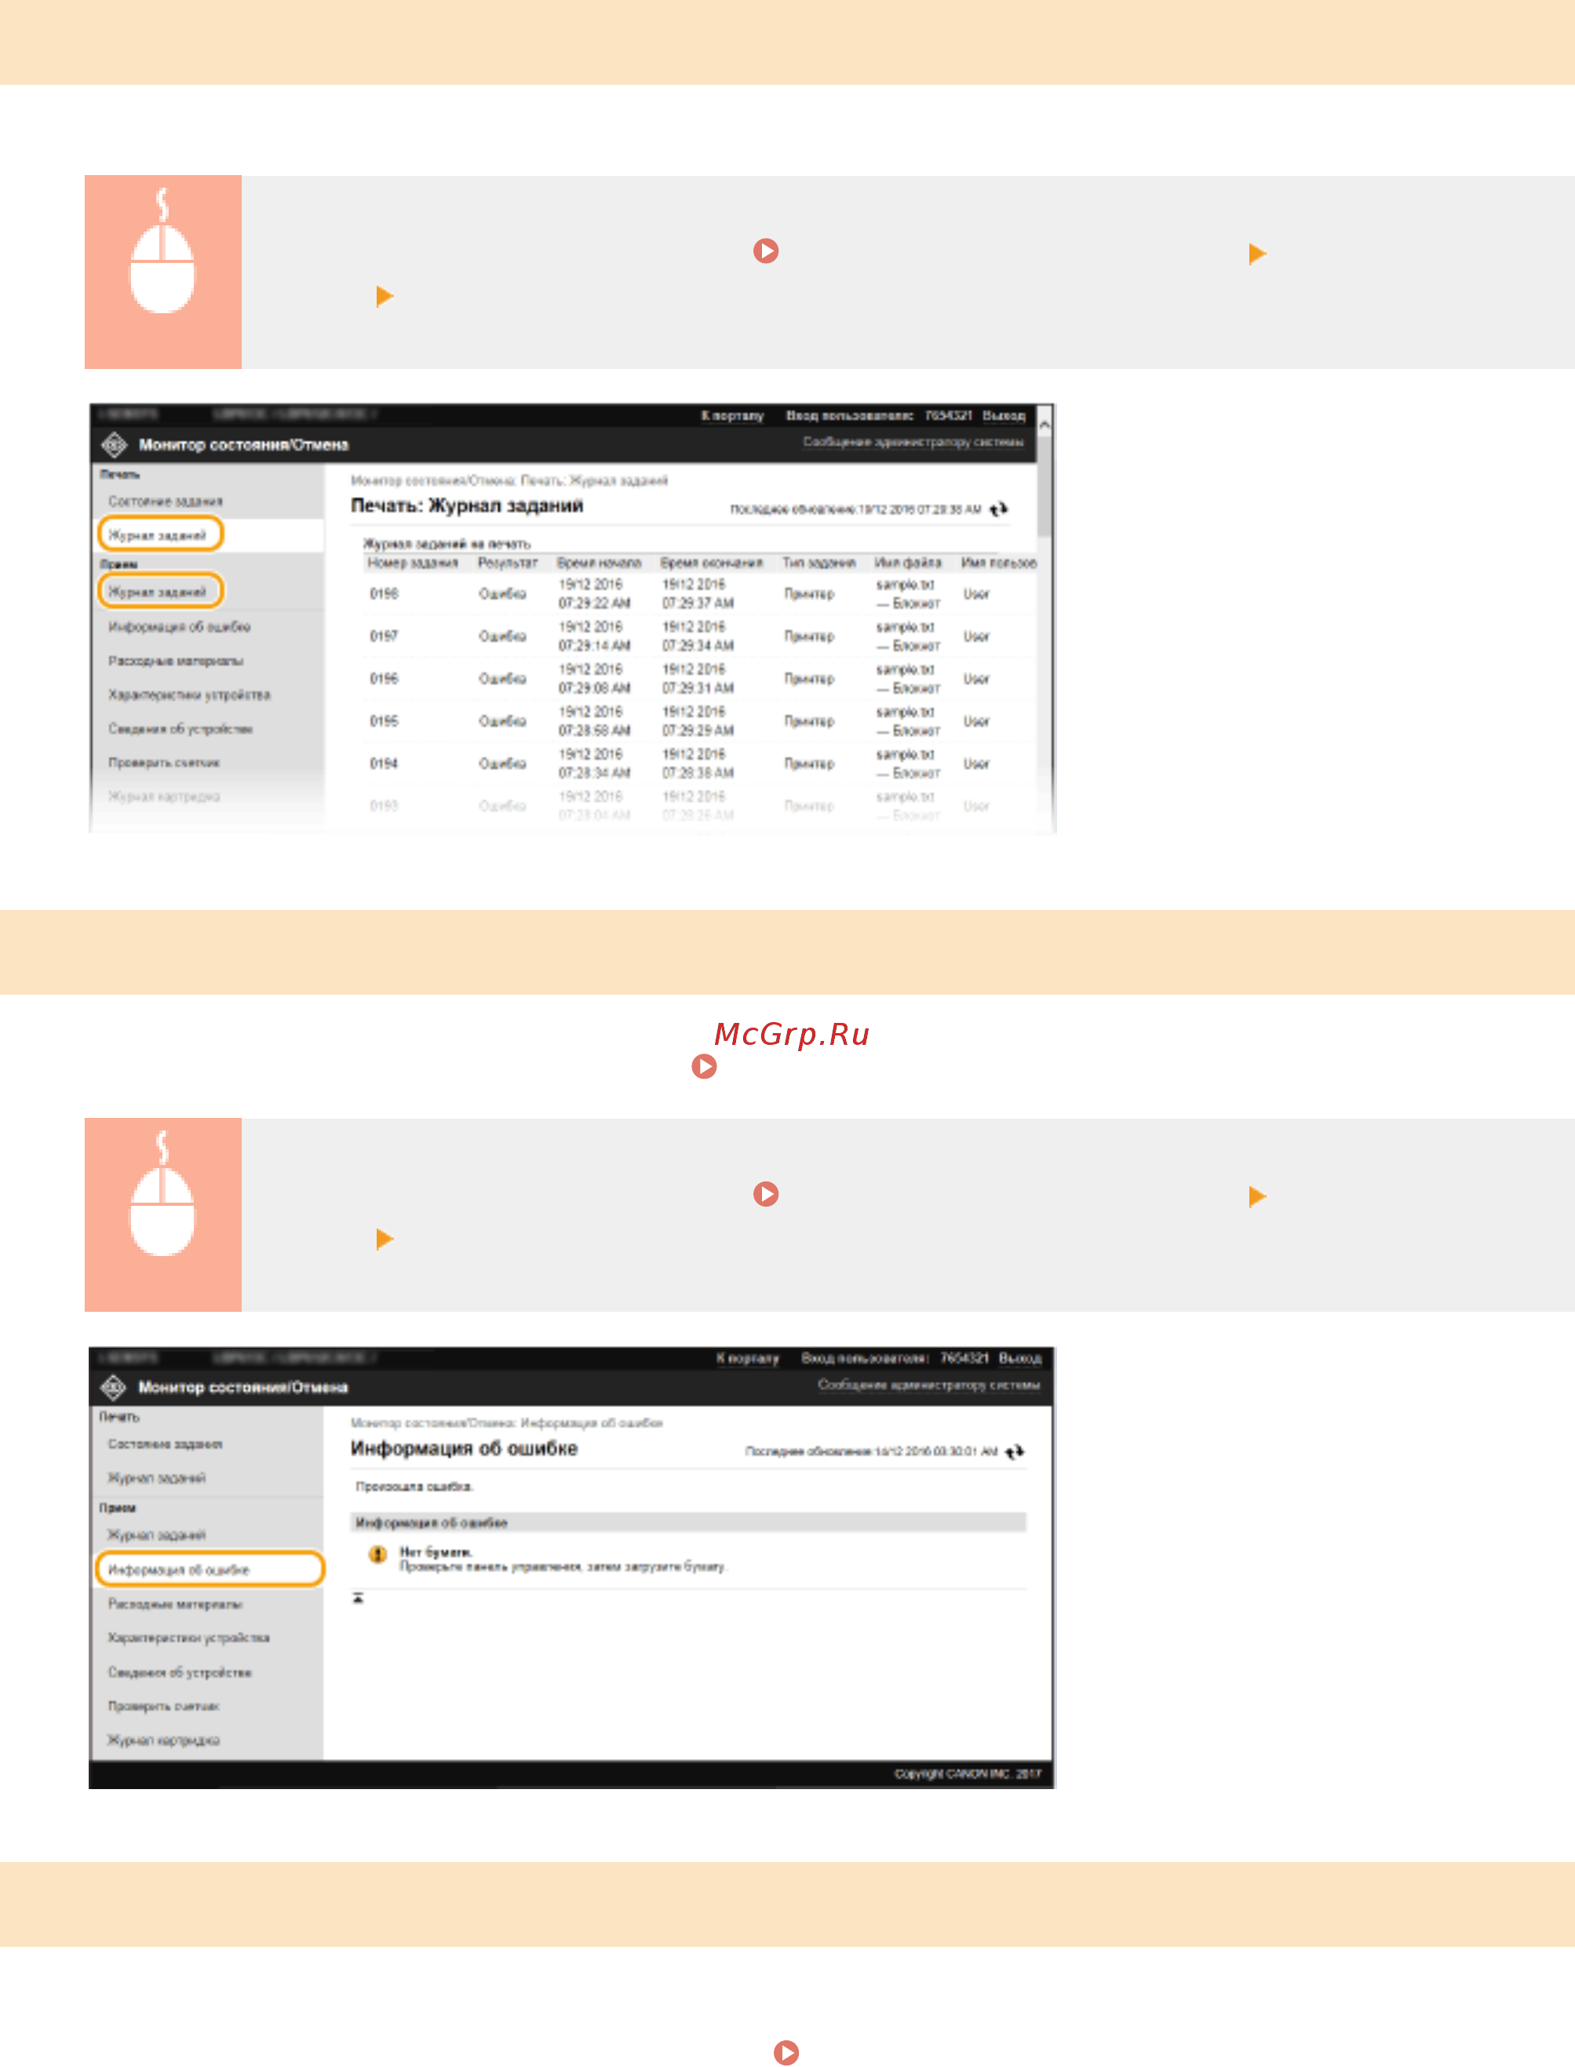This screenshot has width=1575, height=2067.
Task: Click the 'Информация об ошибке' page heading
Action: click(464, 1448)
